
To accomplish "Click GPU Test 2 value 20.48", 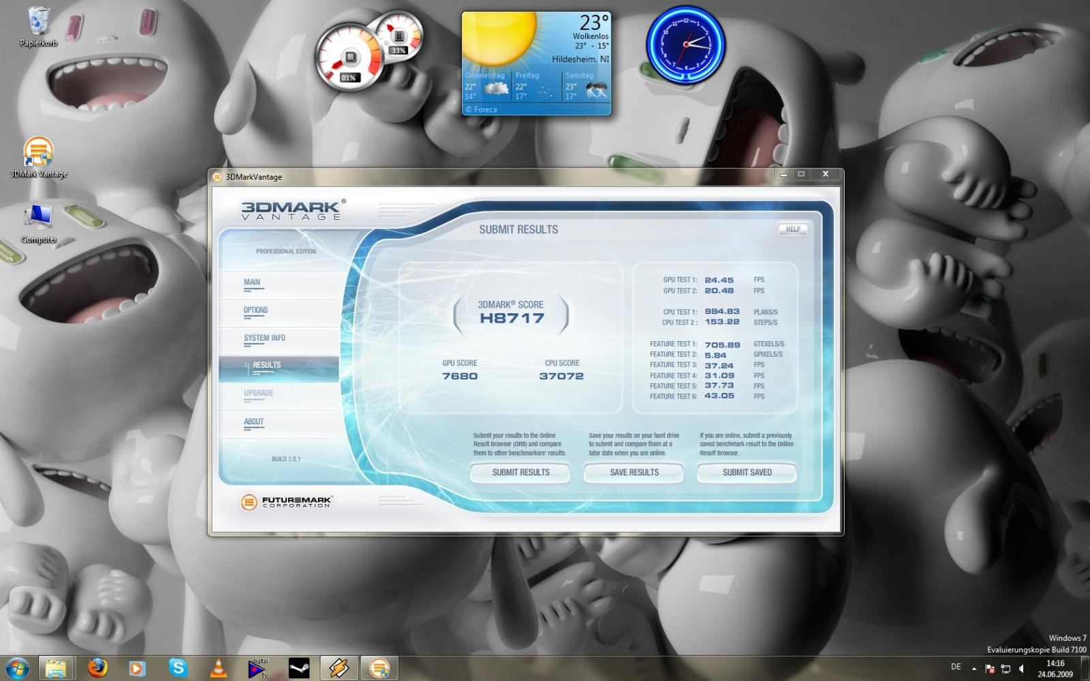I will (x=719, y=291).
